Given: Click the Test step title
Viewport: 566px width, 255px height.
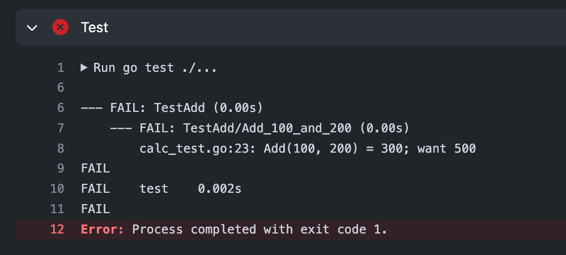Looking at the screenshot, I should point(94,27).
